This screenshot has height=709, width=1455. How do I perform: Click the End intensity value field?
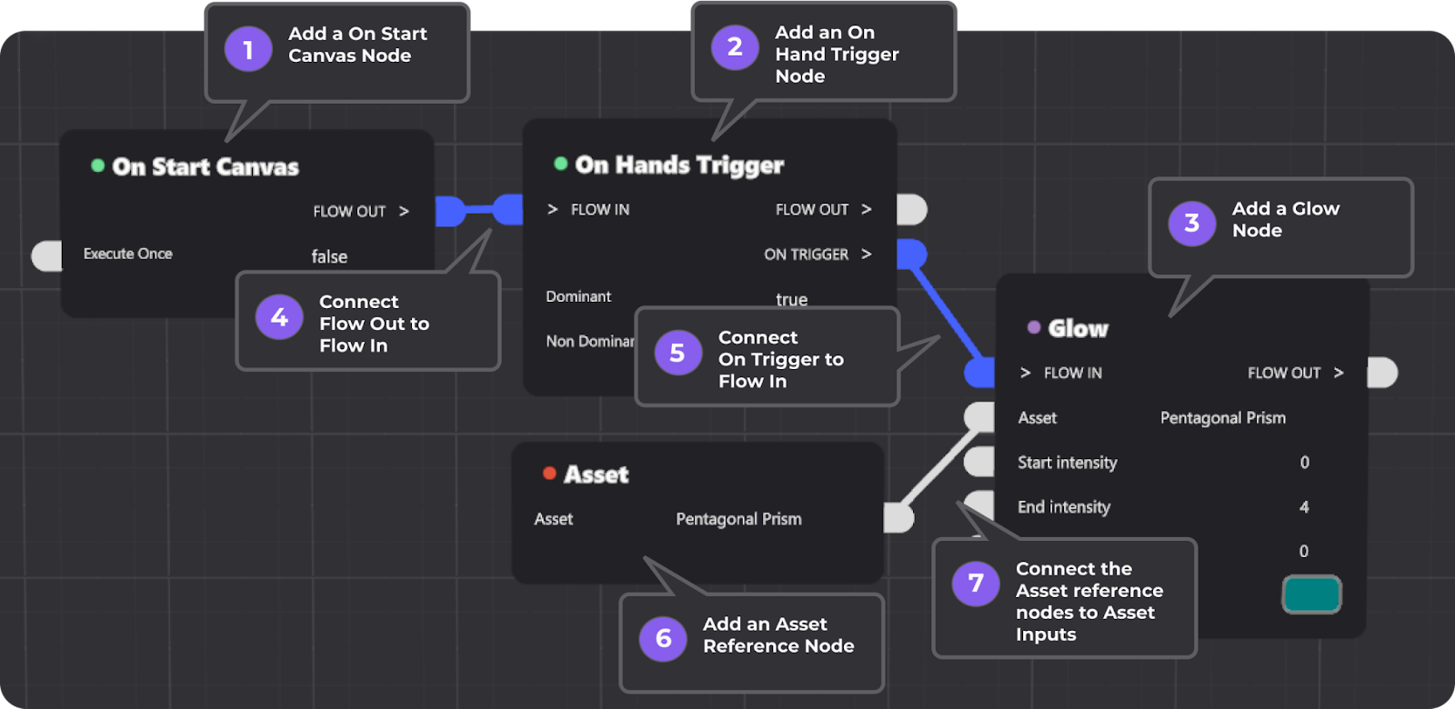(1304, 507)
